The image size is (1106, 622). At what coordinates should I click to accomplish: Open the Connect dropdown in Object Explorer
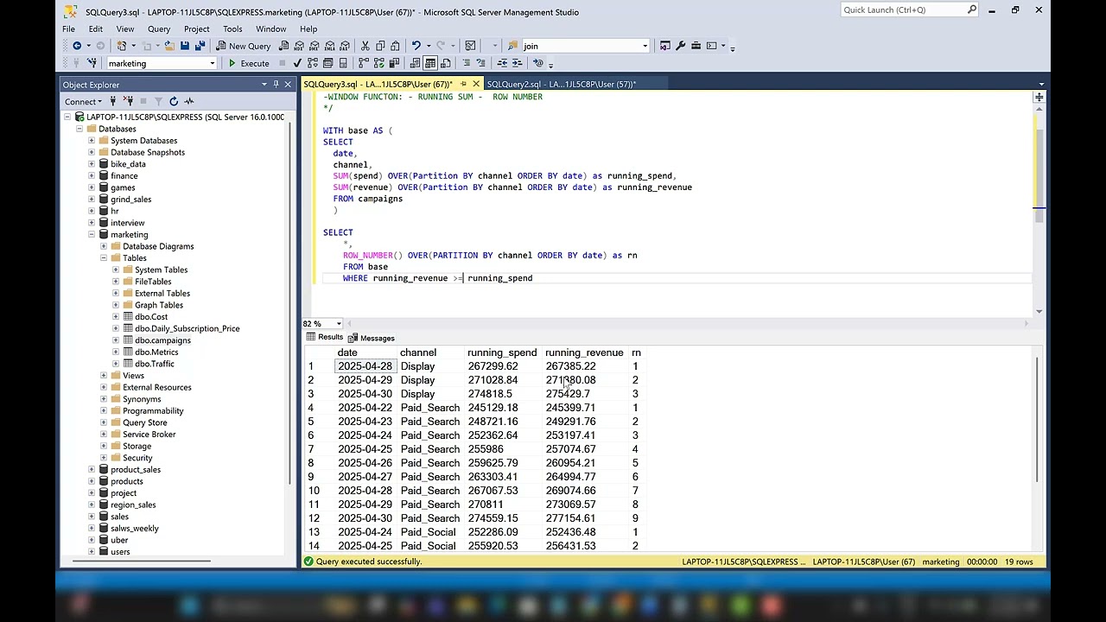[84, 101]
